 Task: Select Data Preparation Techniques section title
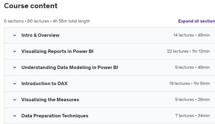coord(55,116)
